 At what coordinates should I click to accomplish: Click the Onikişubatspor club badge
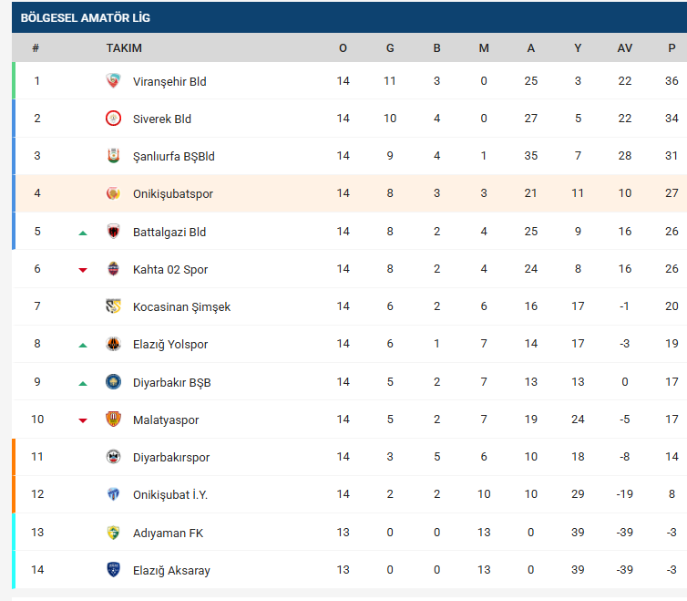point(113,193)
